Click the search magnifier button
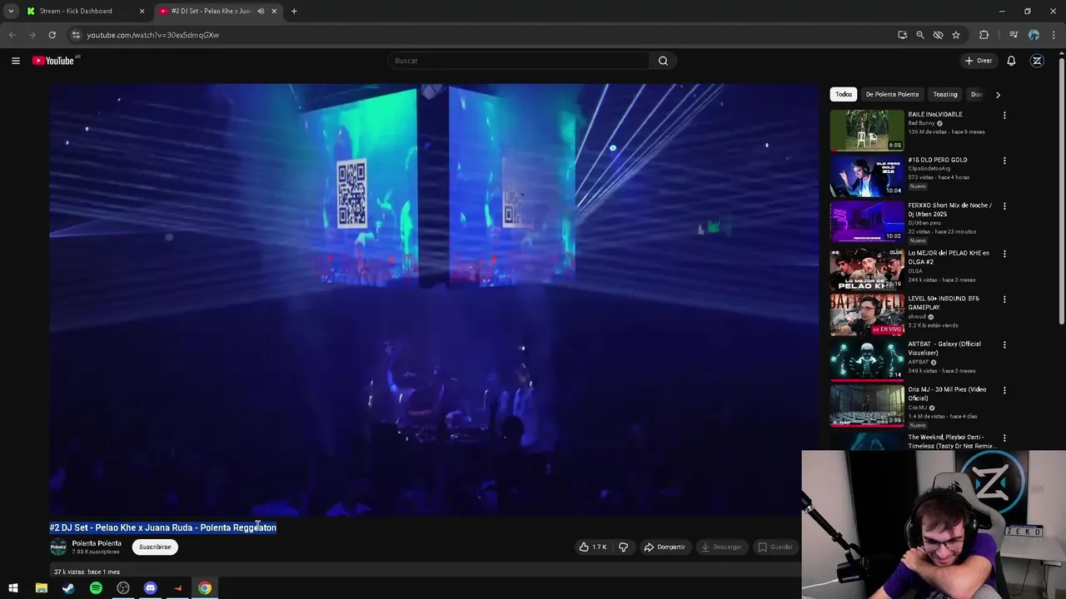This screenshot has height=599, width=1066. click(663, 61)
